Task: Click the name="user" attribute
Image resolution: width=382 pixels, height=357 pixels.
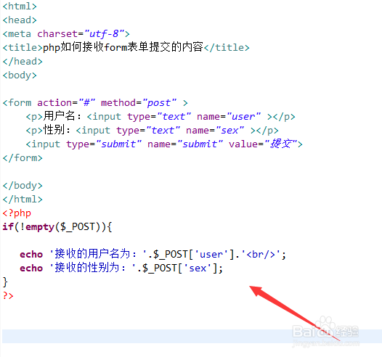Action: 229,117
